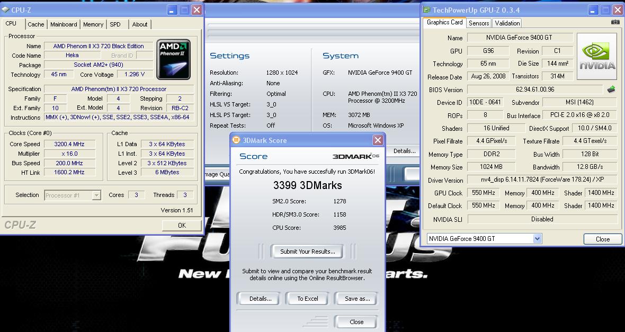Viewport: 625px width, 332px height.
Task: Click the Core Voltage value 1.296 V
Action: pos(135,75)
